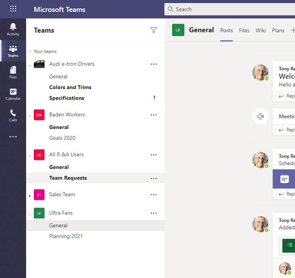The width and height of the screenshot is (295, 278).
Task: Expand the Sales Team channels
Action: pyautogui.click(x=30, y=196)
